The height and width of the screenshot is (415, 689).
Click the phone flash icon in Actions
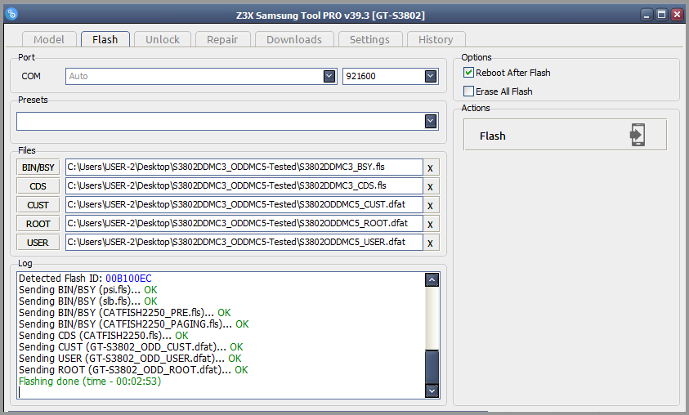[x=638, y=135]
